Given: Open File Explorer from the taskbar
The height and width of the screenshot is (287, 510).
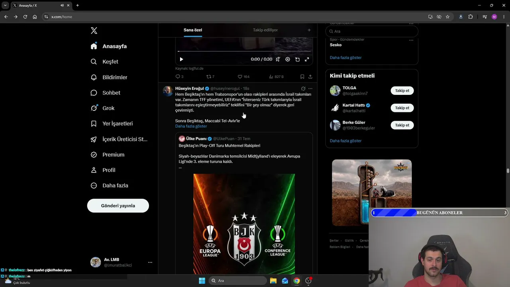Looking at the screenshot, I should click(x=273, y=281).
